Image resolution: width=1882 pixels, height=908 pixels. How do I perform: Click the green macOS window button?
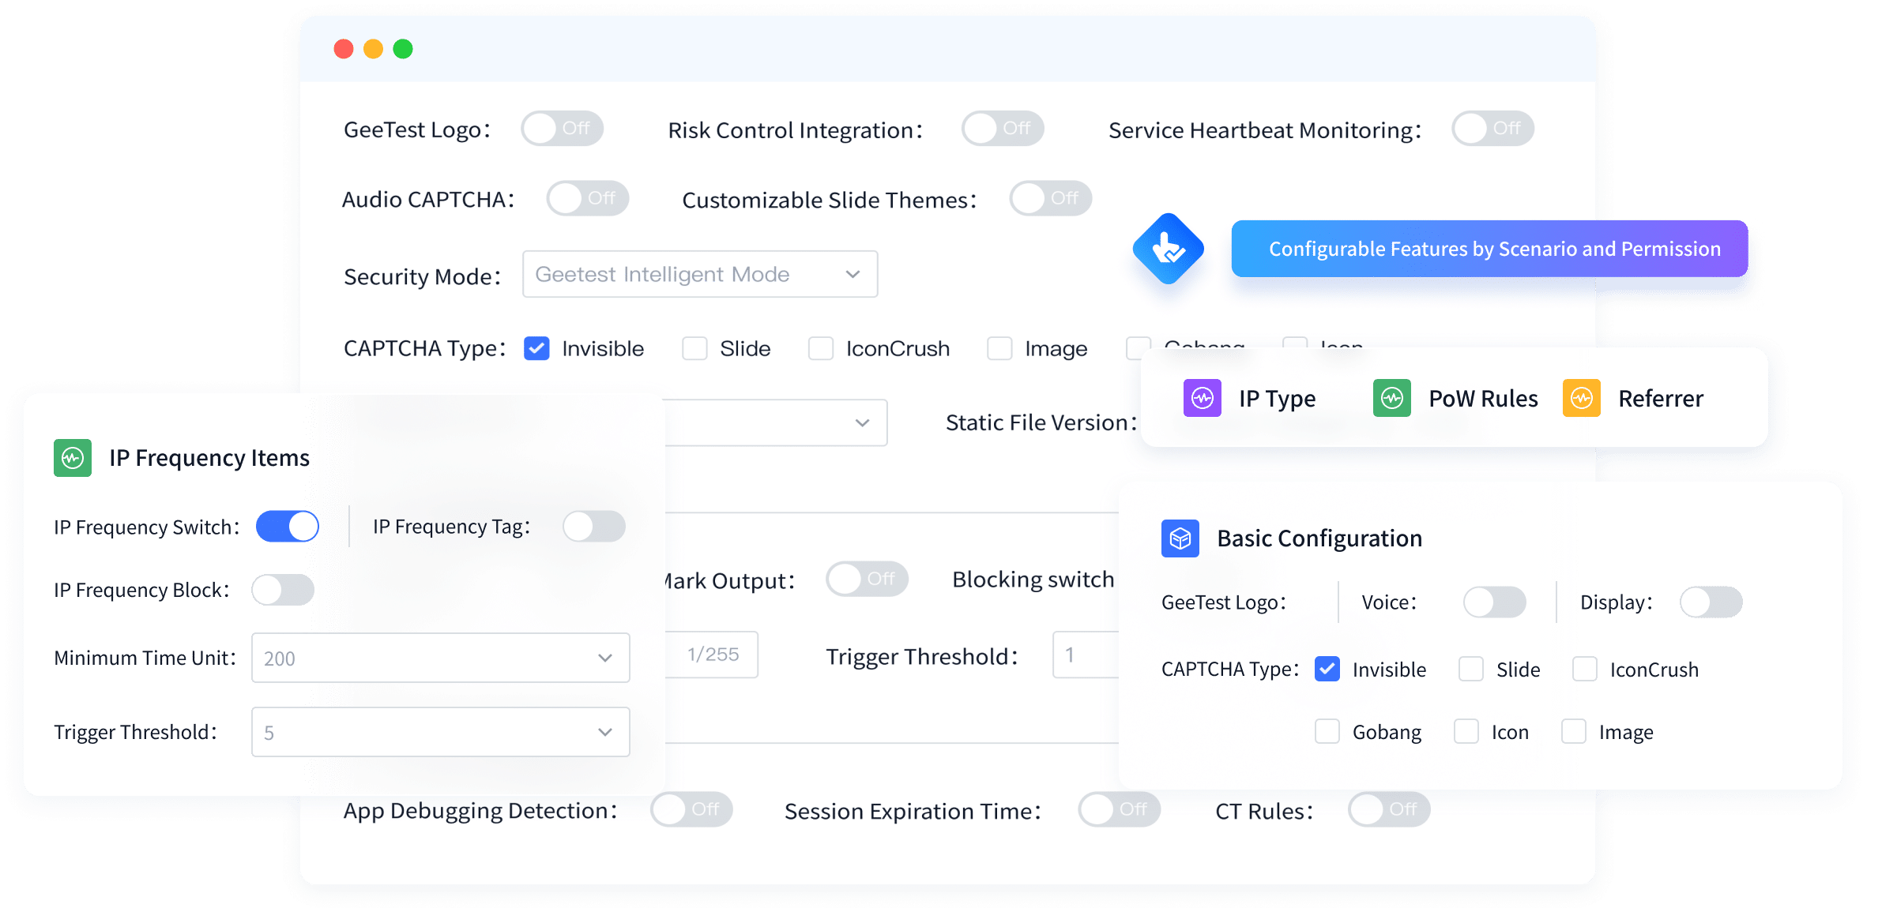click(403, 49)
